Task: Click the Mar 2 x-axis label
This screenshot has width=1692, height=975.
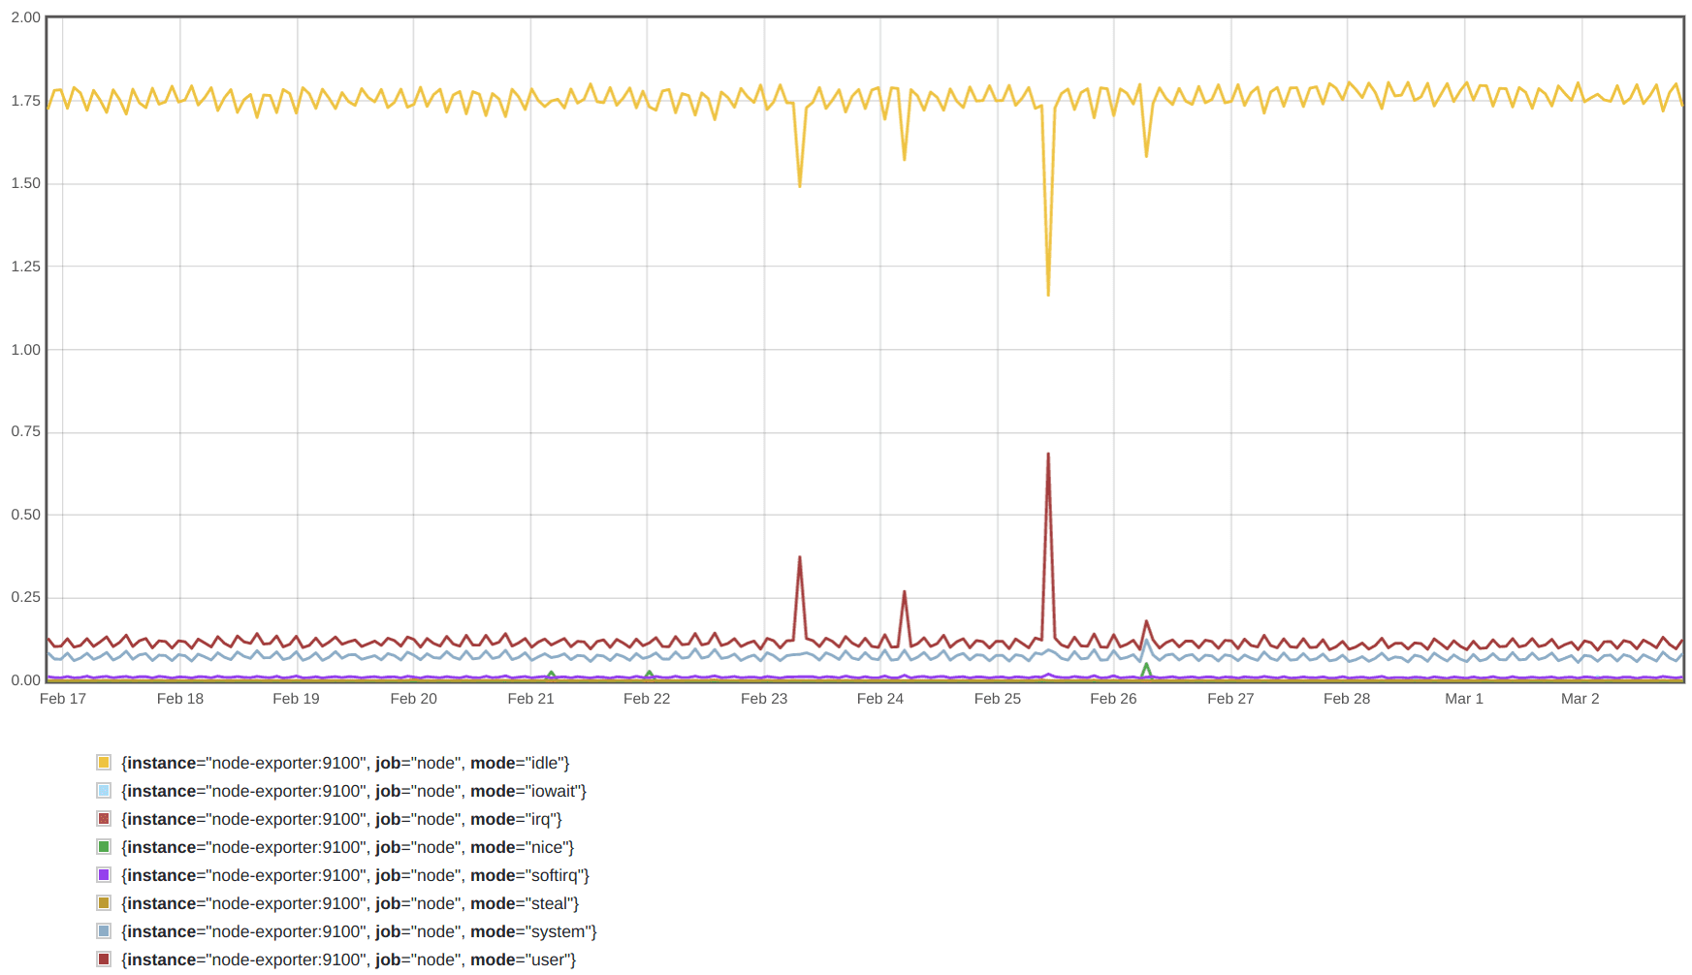Action: (1580, 699)
